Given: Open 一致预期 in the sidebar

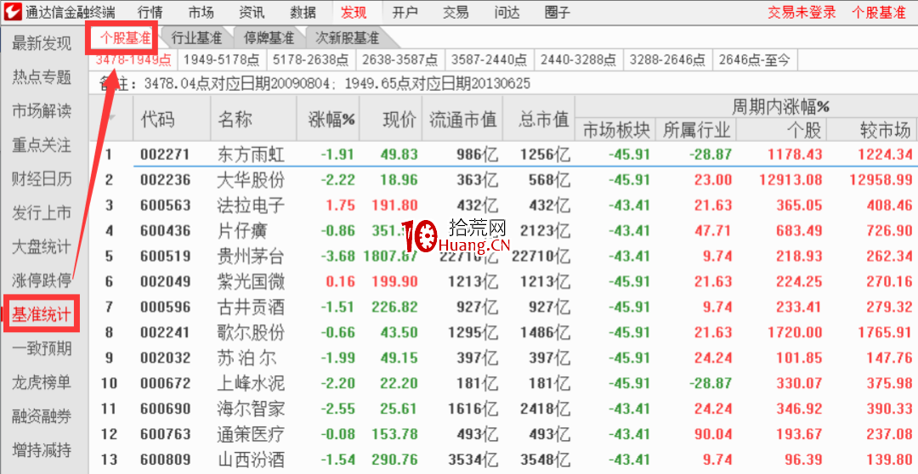Looking at the screenshot, I should pyautogui.click(x=42, y=349).
